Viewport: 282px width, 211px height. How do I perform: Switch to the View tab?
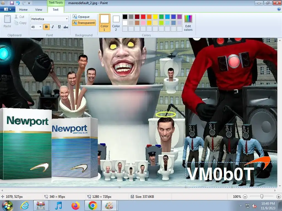pyautogui.click(x=39, y=10)
